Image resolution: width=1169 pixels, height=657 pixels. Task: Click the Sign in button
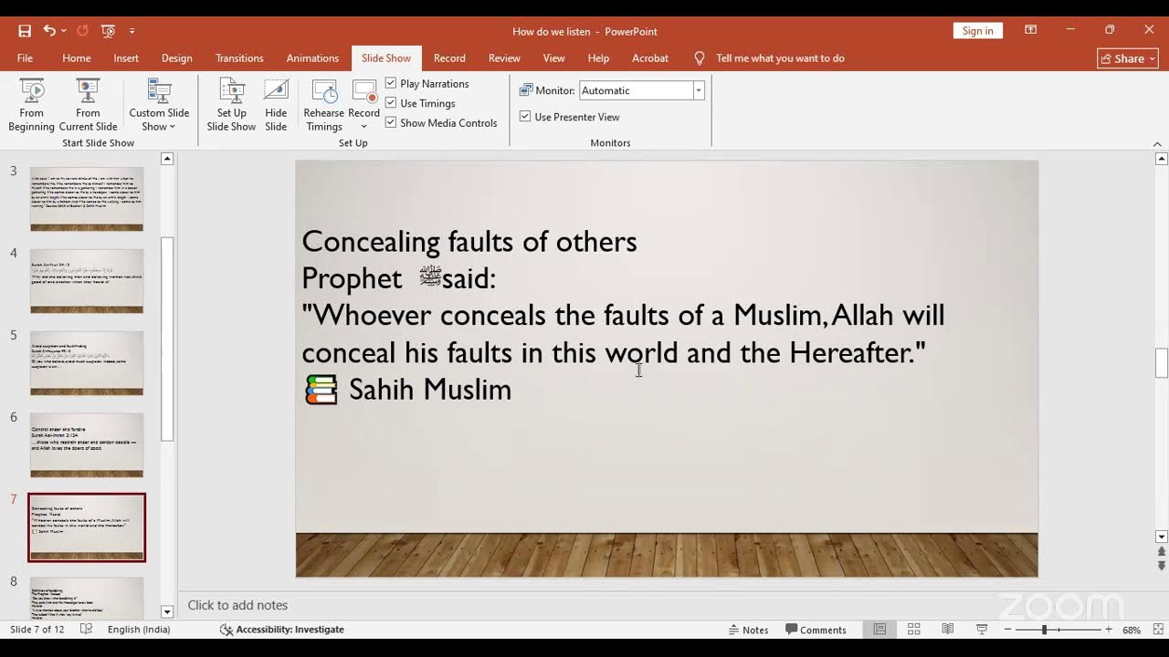pos(977,31)
